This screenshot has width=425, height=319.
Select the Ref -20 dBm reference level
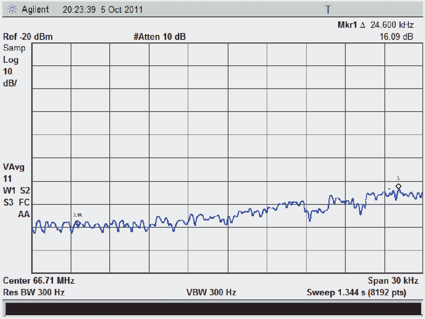click(28, 37)
